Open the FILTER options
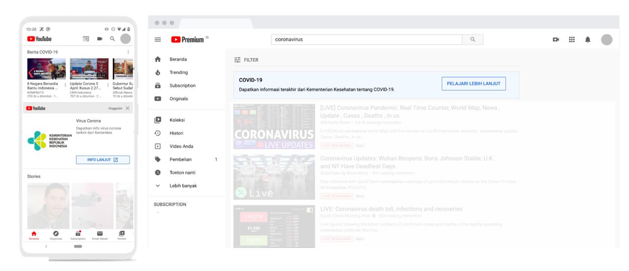629x271 pixels. (246, 60)
